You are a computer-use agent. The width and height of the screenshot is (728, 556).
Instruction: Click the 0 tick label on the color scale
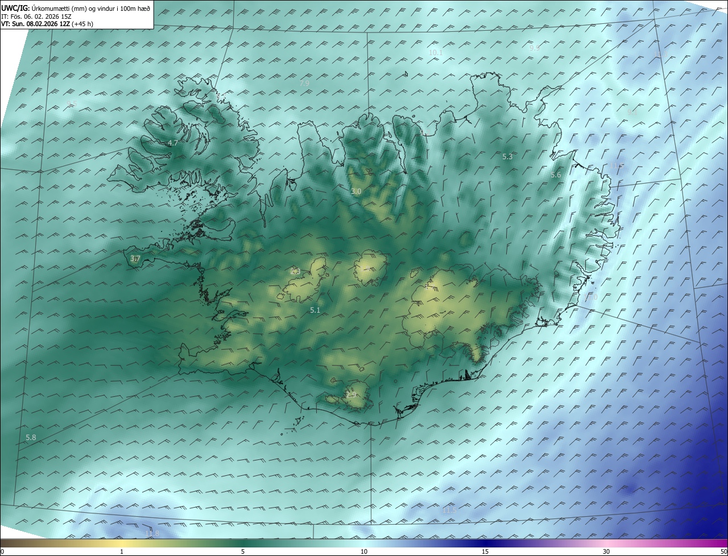2,551
